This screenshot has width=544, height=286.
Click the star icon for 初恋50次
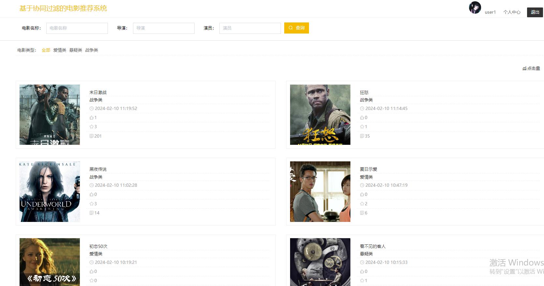(x=92, y=280)
